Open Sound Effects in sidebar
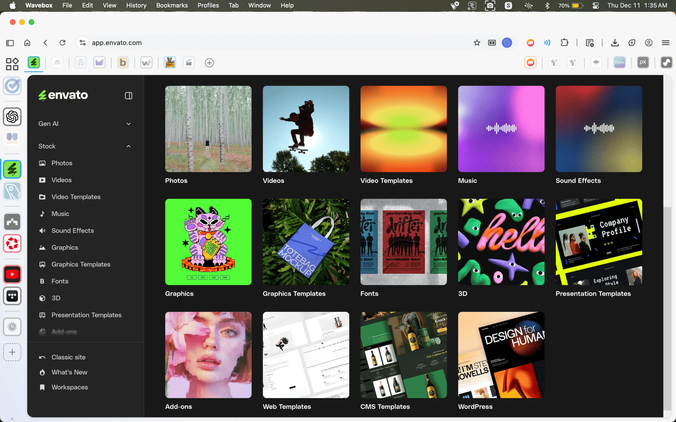 [73, 231]
